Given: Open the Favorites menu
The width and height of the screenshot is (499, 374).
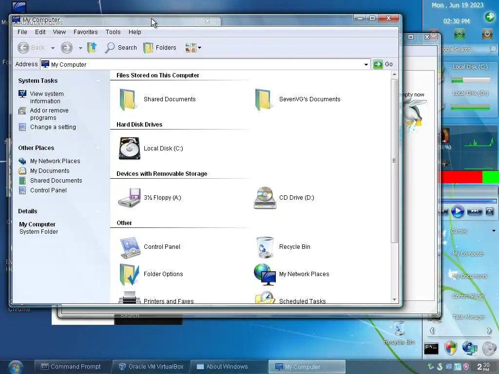Looking at the screenshot, I should tap(85, 32).
